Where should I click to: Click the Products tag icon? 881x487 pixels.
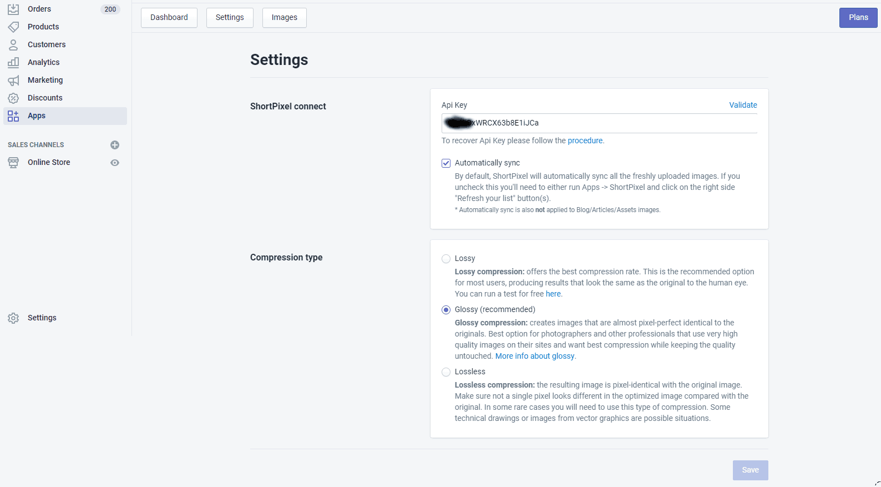(x=13, y=27)
